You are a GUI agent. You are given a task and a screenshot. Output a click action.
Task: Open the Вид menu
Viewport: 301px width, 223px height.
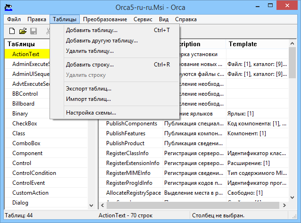(x=164, y=19)
